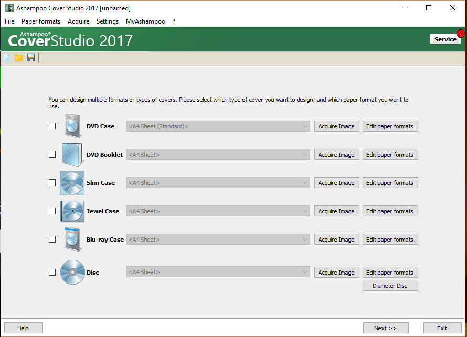Click the Ashampoo app icon in title bar

pos(9,8)
